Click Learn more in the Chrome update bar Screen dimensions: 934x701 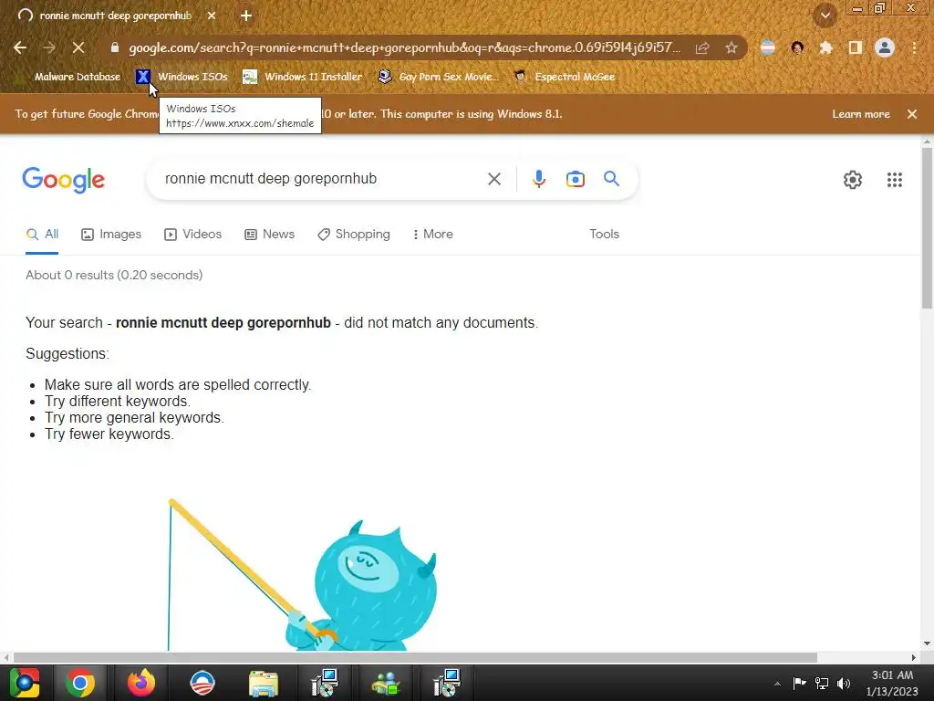point(861,114)
